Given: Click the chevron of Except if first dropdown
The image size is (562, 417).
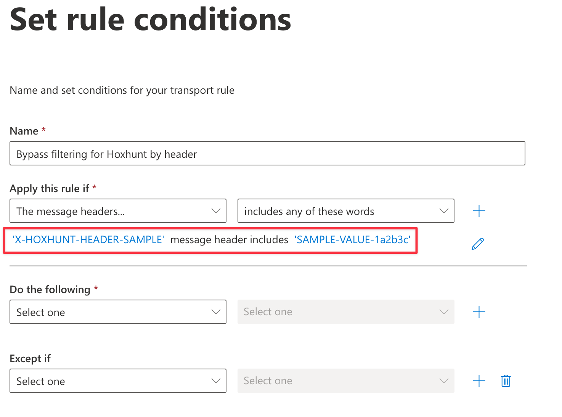Looking at the screenshot, I should click(x=216, y=381).
